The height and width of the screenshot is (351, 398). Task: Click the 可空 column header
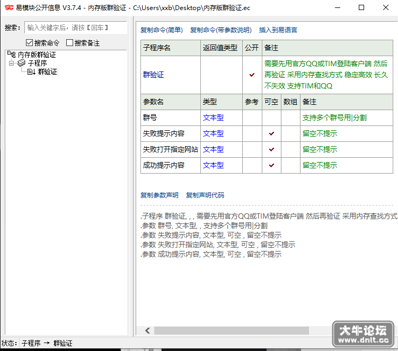(x=271, y=102)
